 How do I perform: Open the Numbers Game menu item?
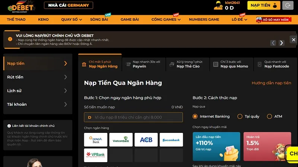point(204,20)
